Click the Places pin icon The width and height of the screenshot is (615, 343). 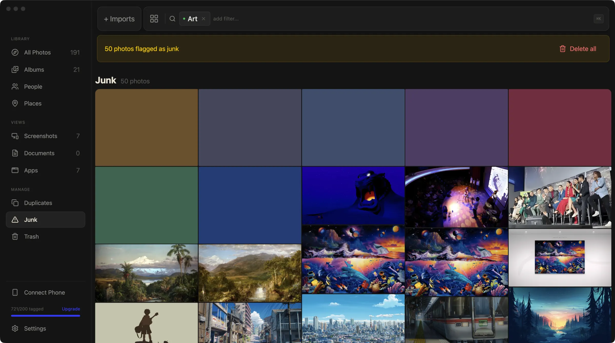(15, 103)
